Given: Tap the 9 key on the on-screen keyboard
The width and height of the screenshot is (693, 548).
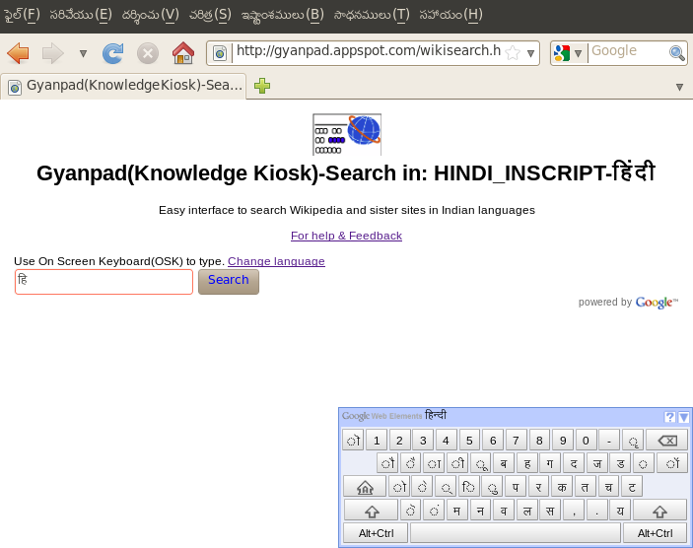Looking at the screenshot, I should point(563,441).
